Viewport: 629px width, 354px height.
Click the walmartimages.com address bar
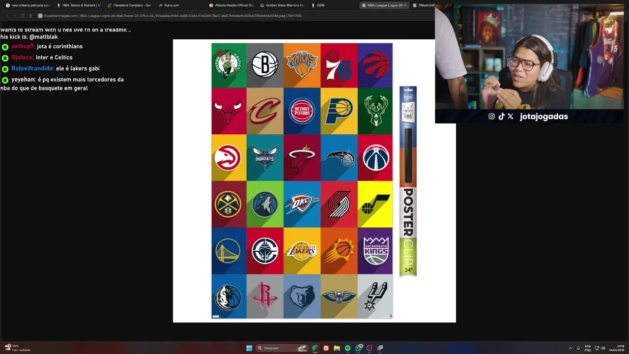point(172,16)
